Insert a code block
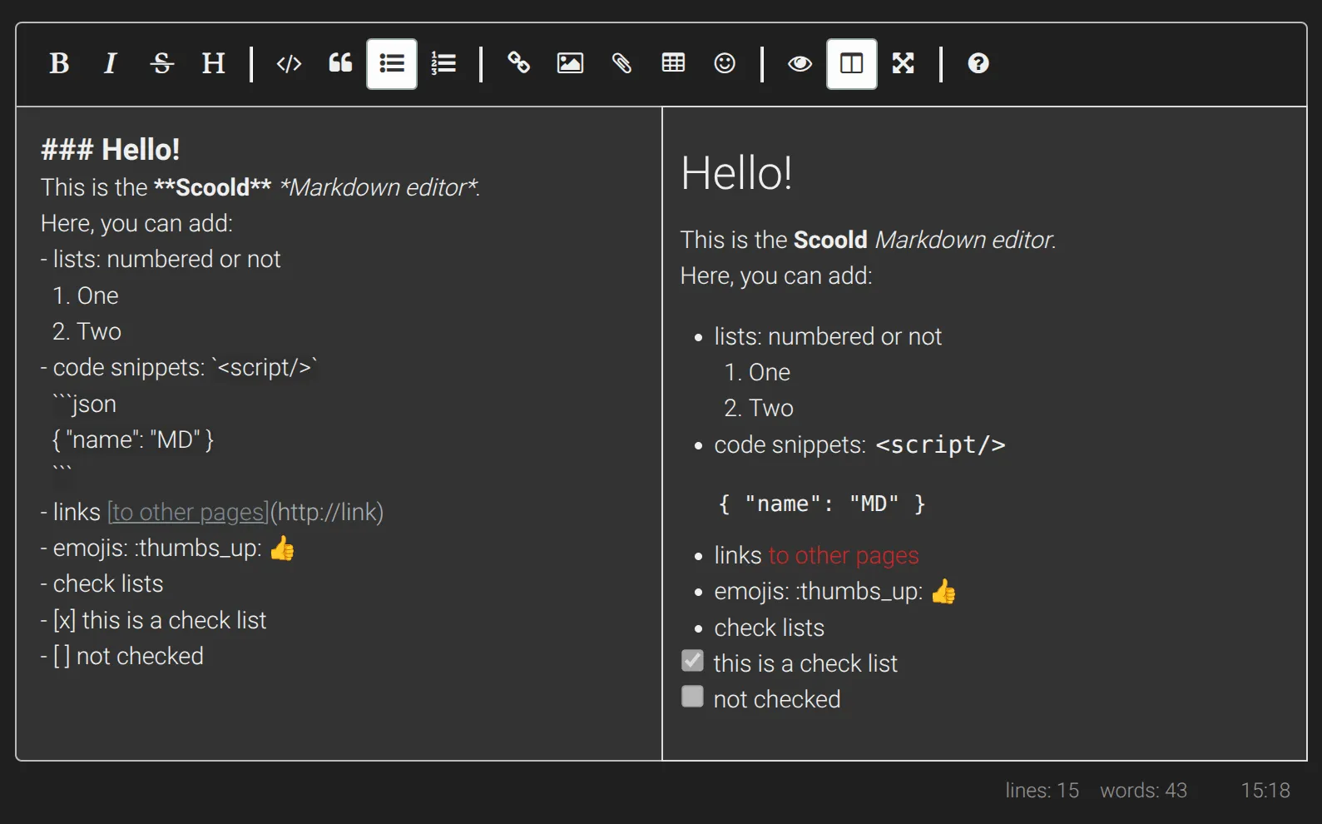Screen dimensions: 1322x824 [289, 63]
